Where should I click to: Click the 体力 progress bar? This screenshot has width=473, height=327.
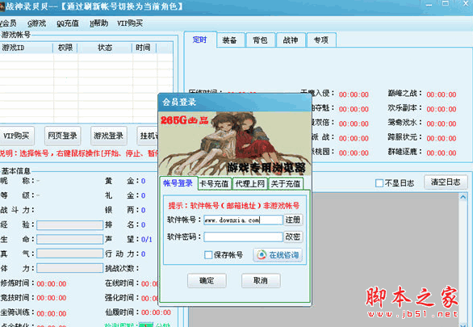click(70, 268)
